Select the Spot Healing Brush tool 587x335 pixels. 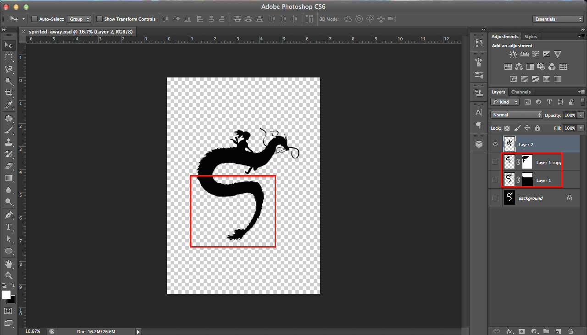(x=9, y=118)
